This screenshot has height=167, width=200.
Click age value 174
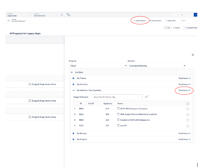(107, 126)
